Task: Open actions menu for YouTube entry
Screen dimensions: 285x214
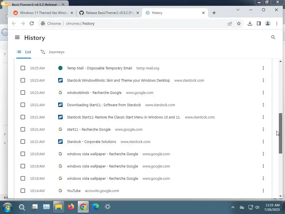Action: tap(263, 191)
